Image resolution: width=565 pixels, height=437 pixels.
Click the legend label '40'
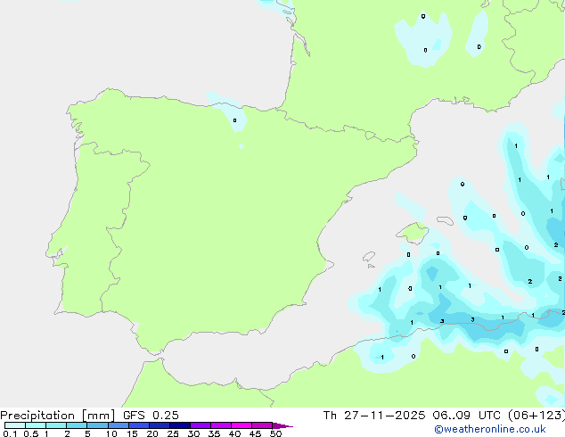pos(234,433)
